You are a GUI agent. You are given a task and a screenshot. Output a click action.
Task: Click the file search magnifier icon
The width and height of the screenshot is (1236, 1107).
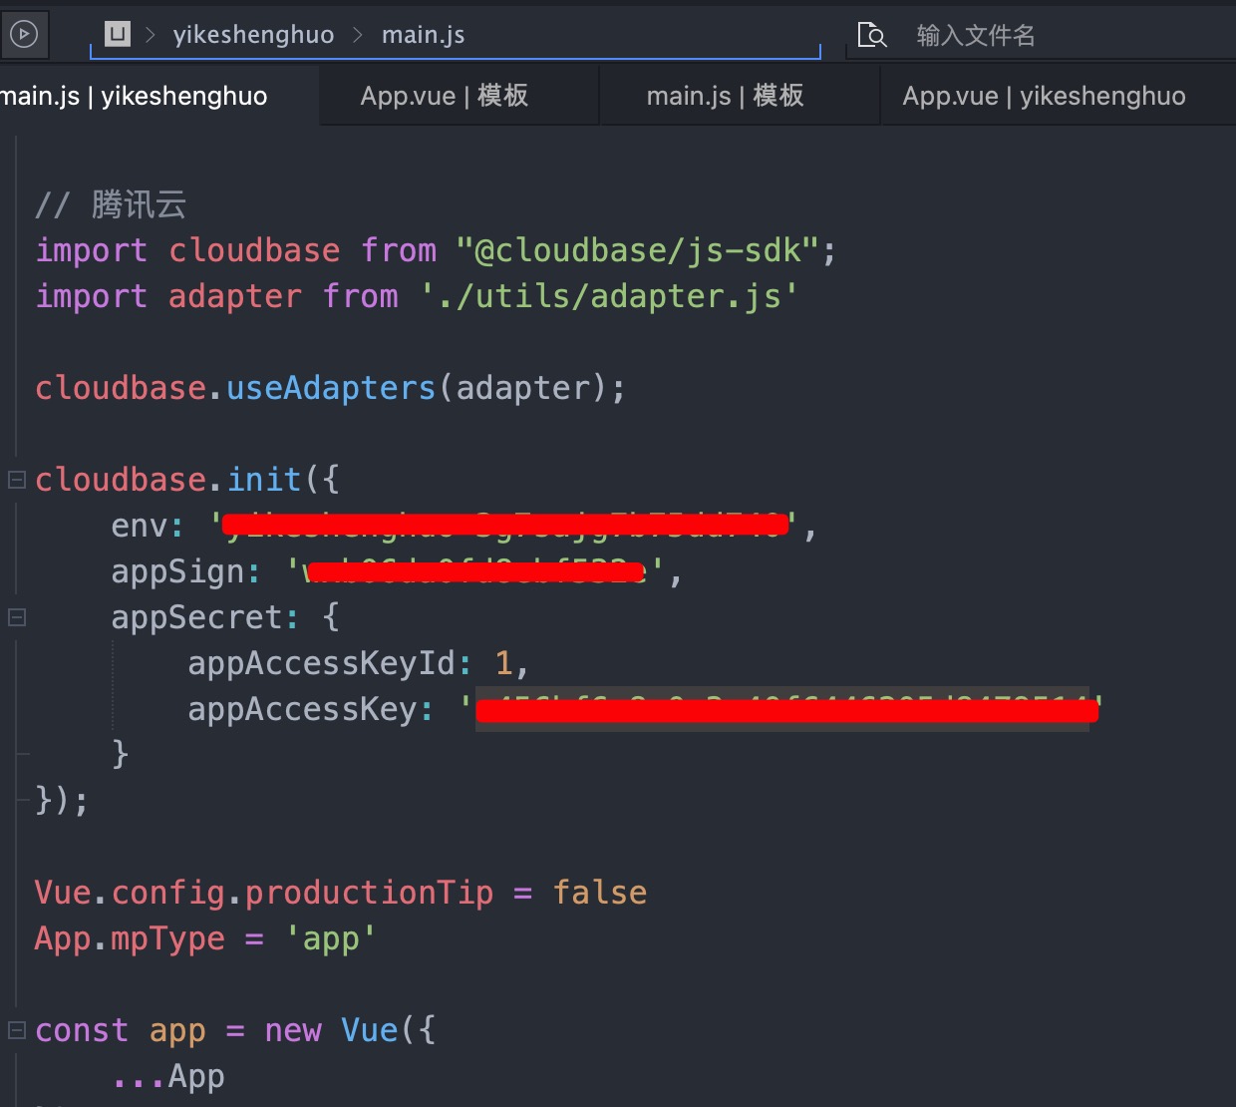[x=871, y=36]
